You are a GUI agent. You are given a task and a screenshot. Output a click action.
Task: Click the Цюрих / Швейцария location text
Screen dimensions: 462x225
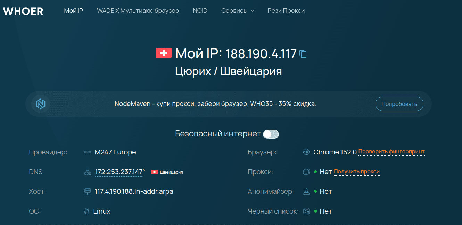[x=229, y=71]
